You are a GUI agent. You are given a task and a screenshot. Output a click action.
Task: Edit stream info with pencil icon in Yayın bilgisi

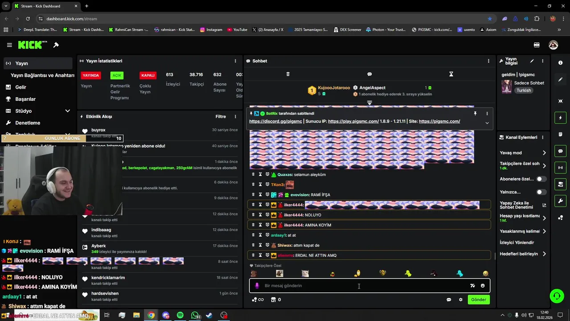pos(532,61)
